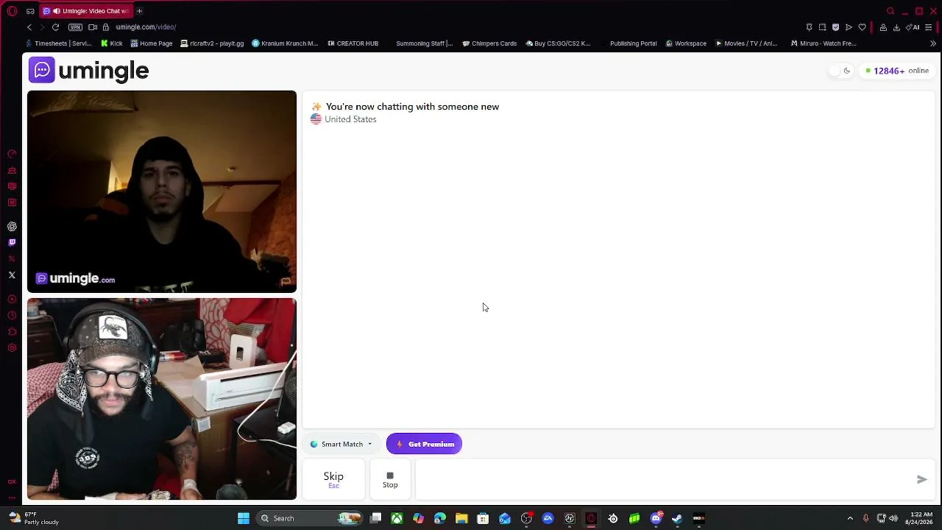Show hidden system tray icons
This screenshot has width=942, height=530.
tap(850, 518)
